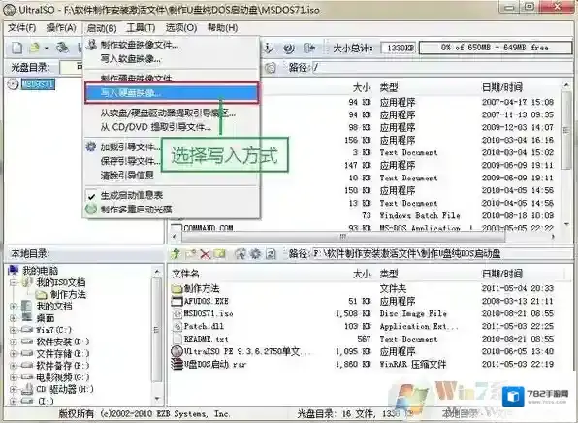Click red X delete icon in local toolbar
The height and width of the screenshot is (423, 578).
tap(205, 254)
